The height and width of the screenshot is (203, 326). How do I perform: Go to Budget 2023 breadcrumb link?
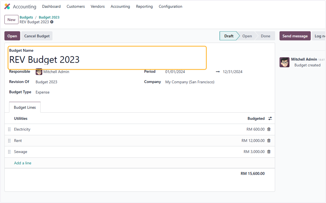click(x=49, y=17)
